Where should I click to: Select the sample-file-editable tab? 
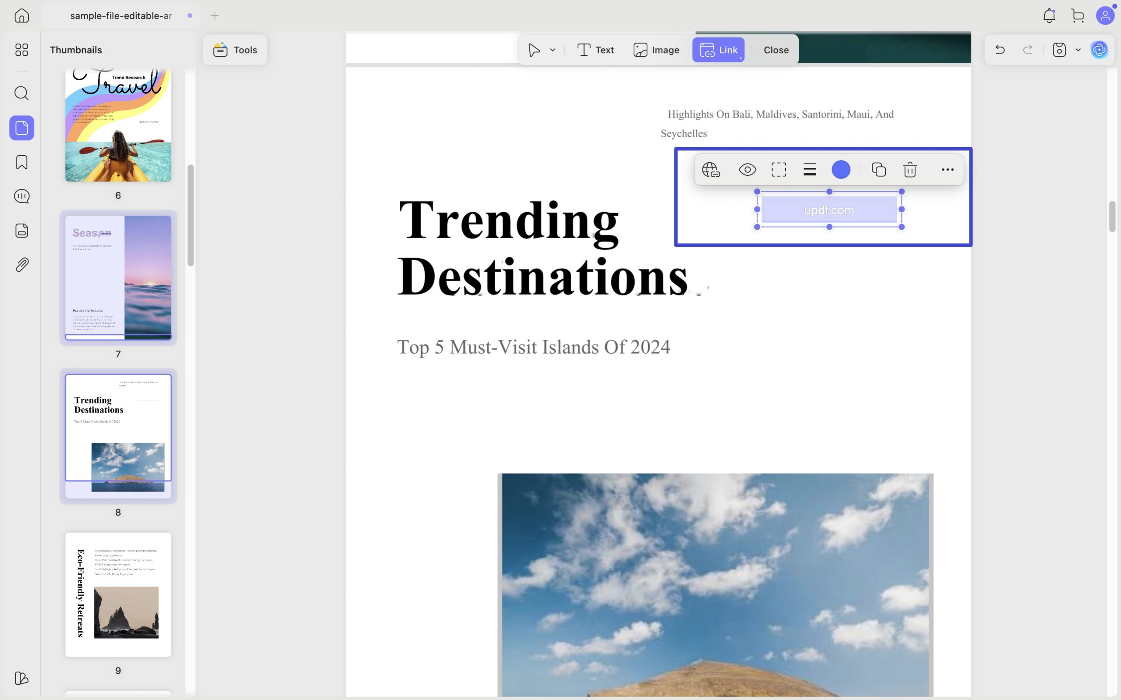(x=121, y=16)
